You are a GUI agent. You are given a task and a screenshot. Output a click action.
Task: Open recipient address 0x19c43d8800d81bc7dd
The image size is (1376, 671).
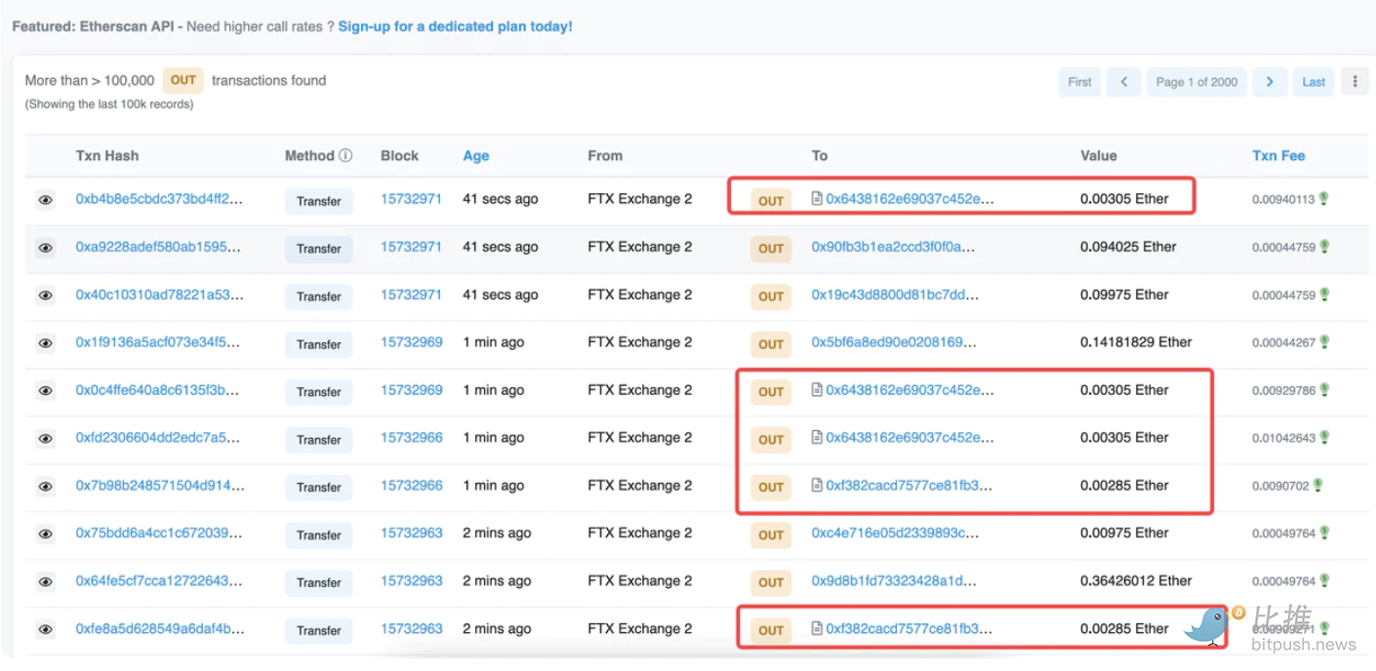click(895, 295)
